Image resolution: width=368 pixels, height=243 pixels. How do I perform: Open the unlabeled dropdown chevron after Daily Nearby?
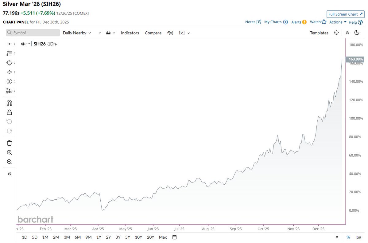(100, 33)
